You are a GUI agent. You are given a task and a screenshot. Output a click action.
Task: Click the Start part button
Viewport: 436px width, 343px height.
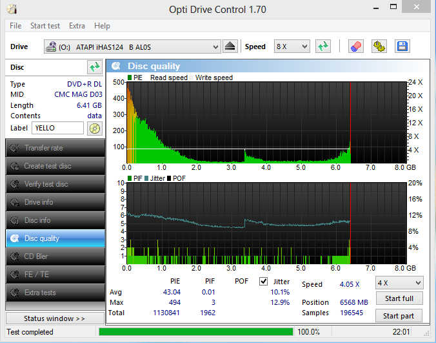click(399, 316)
